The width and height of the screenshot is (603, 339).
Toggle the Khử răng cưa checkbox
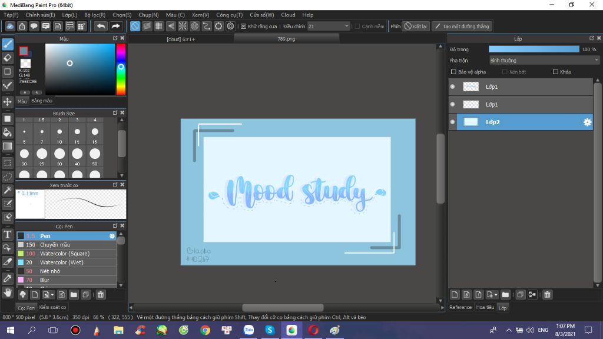(x=243, y=26)
